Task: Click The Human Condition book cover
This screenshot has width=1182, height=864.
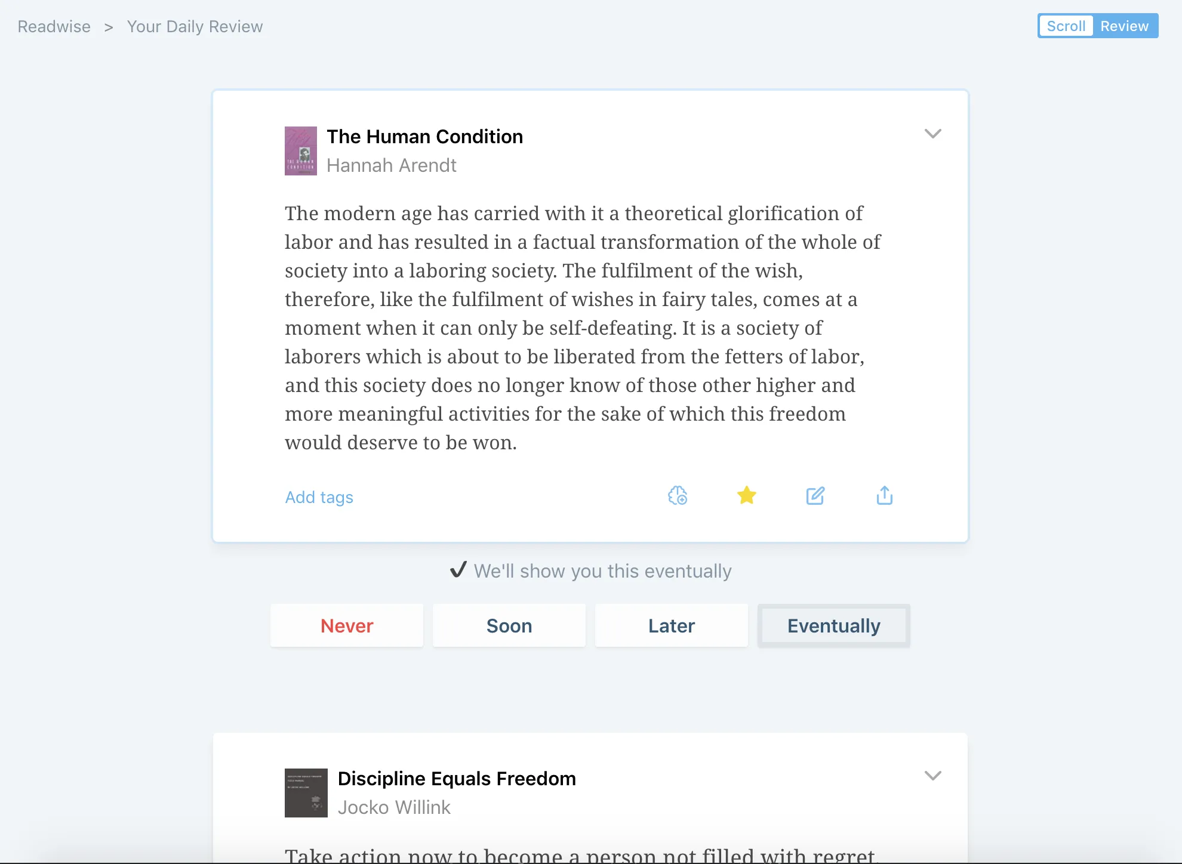Action: click(300, 151)
